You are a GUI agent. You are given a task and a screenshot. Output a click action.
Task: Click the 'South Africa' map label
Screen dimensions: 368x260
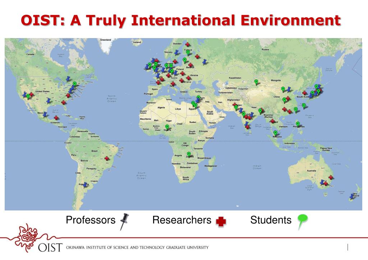(x=186, y=178)
